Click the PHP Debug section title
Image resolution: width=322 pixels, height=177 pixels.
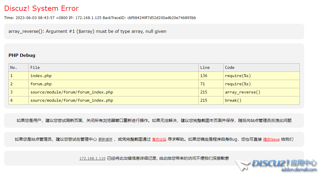[22, 55]
